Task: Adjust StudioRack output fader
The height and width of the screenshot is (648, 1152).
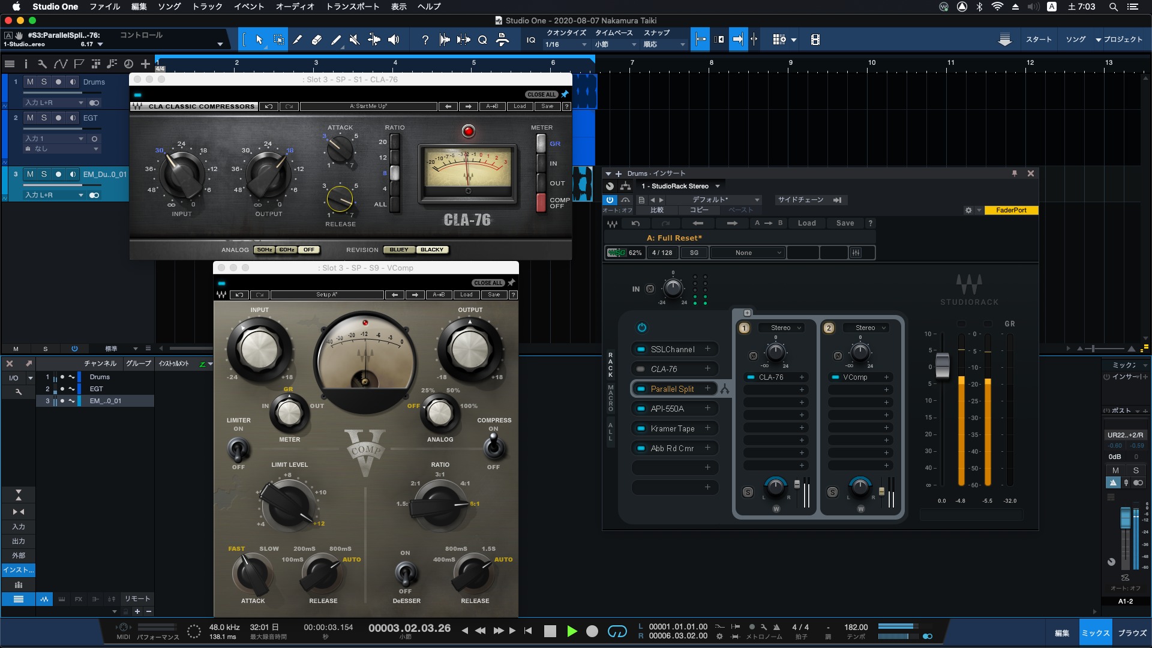Action: point(943,366)
